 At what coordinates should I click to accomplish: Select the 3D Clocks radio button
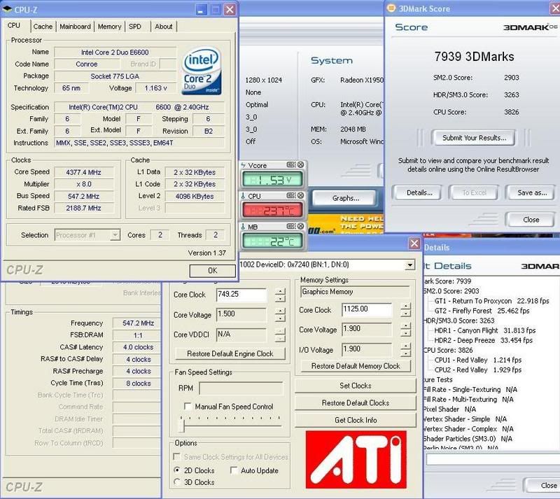click(x=177, y=482)
